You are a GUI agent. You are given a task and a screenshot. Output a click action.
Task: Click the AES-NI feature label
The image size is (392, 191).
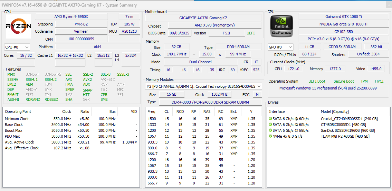click(x=12, y=99)
